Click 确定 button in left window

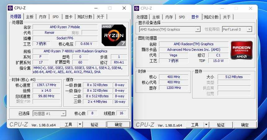118,125
